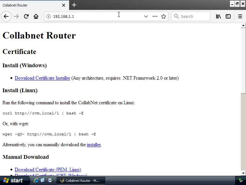Image resolution: width=246 pixels, height=185 pixels.
Task: Minimize the Firefox window
Action: 232,4
